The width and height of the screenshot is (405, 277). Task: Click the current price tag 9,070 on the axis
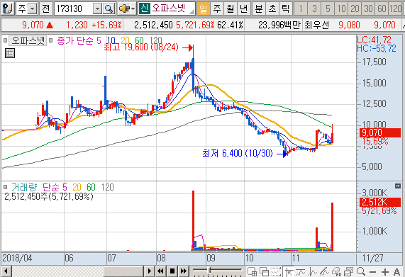pos(380,132)
